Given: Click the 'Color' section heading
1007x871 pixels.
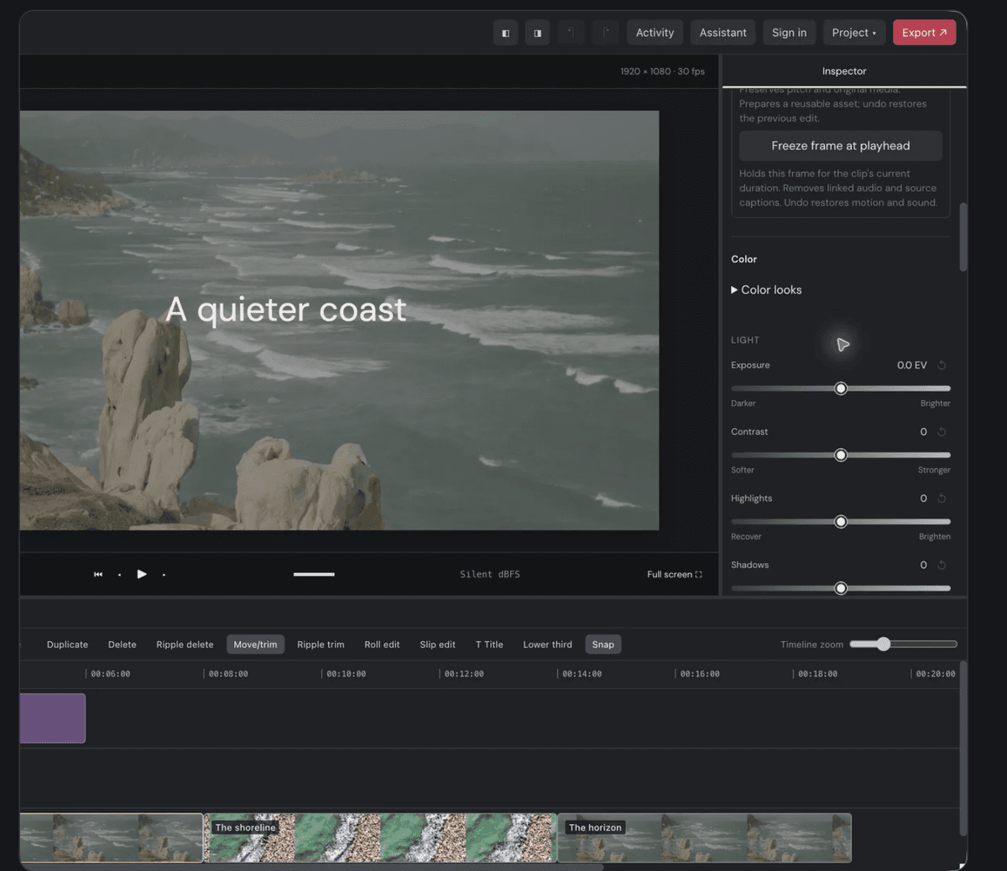Looking at the screenshot, I should pyautogui.click(x=744, y=259).
